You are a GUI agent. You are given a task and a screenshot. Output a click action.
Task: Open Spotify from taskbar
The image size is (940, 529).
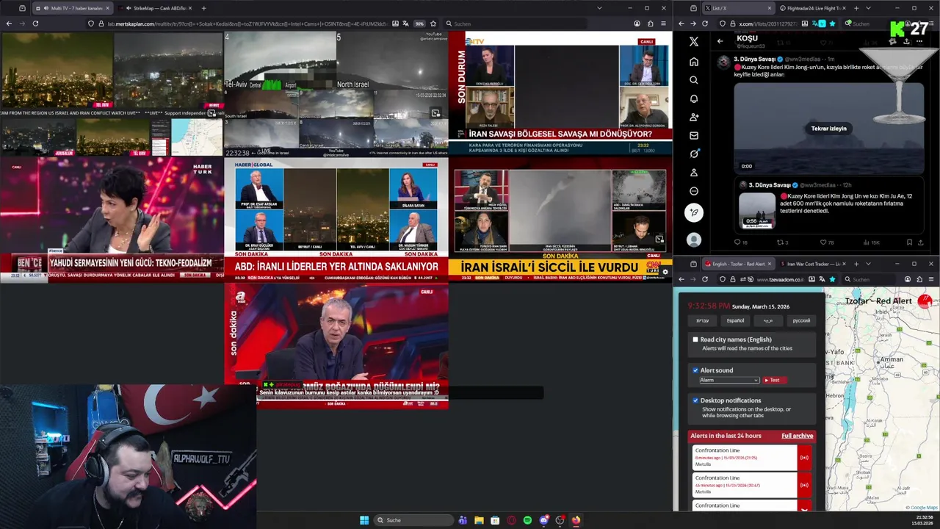point(527,520)
